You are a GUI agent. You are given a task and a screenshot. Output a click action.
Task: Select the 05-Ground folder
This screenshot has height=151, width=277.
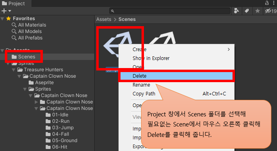pyautogui.click(x=65, y=141)
